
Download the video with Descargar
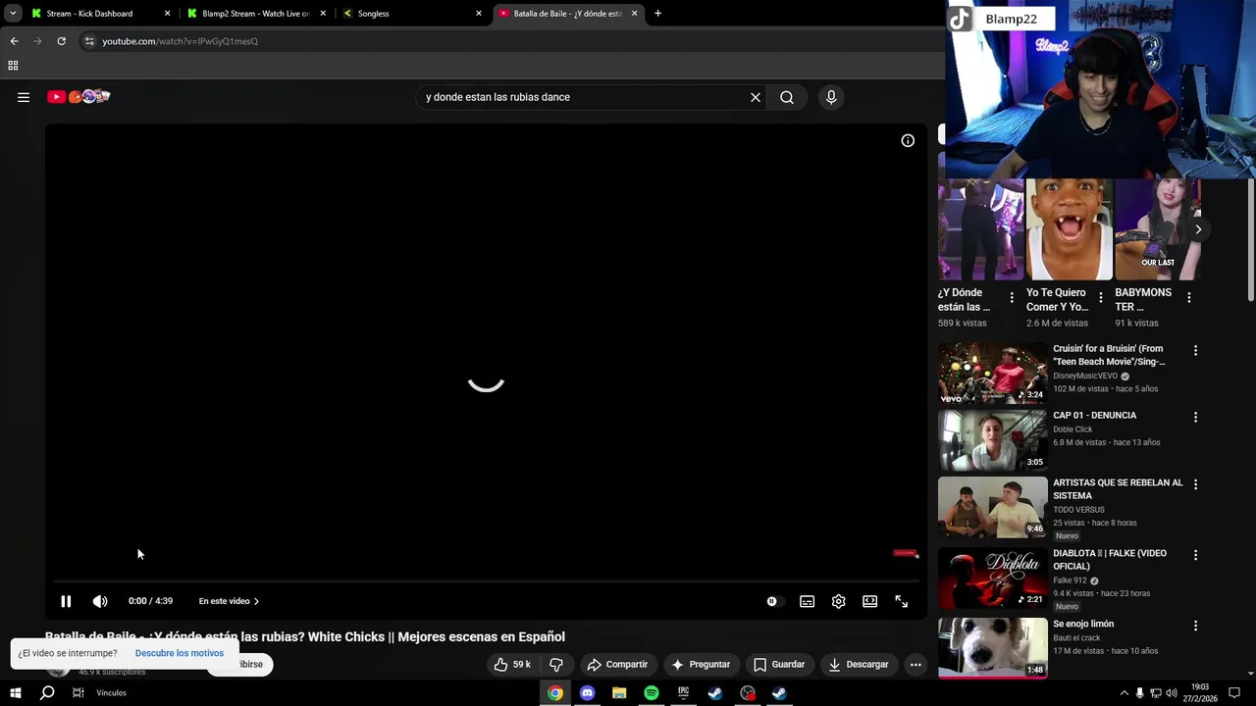click(x=859, y=664)
